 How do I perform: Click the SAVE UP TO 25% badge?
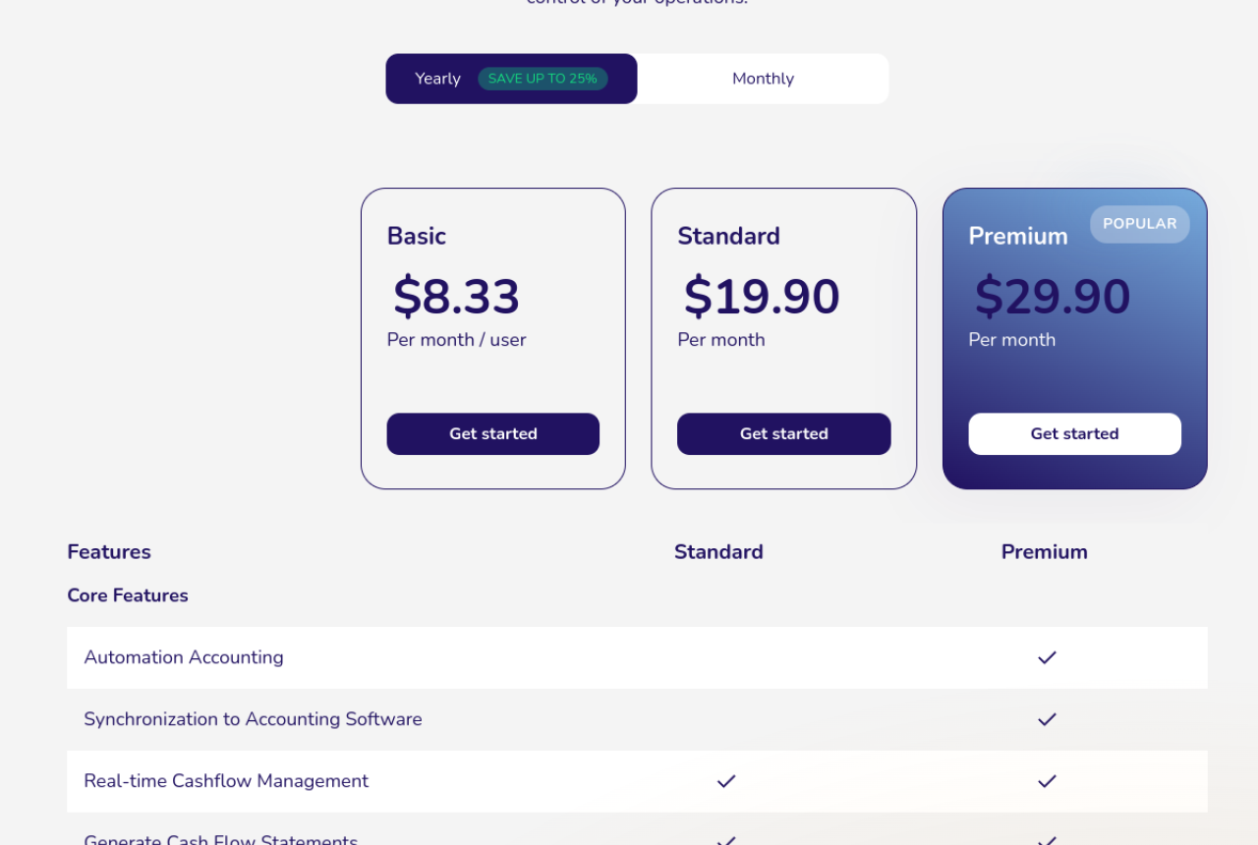(x=543, y=79)
